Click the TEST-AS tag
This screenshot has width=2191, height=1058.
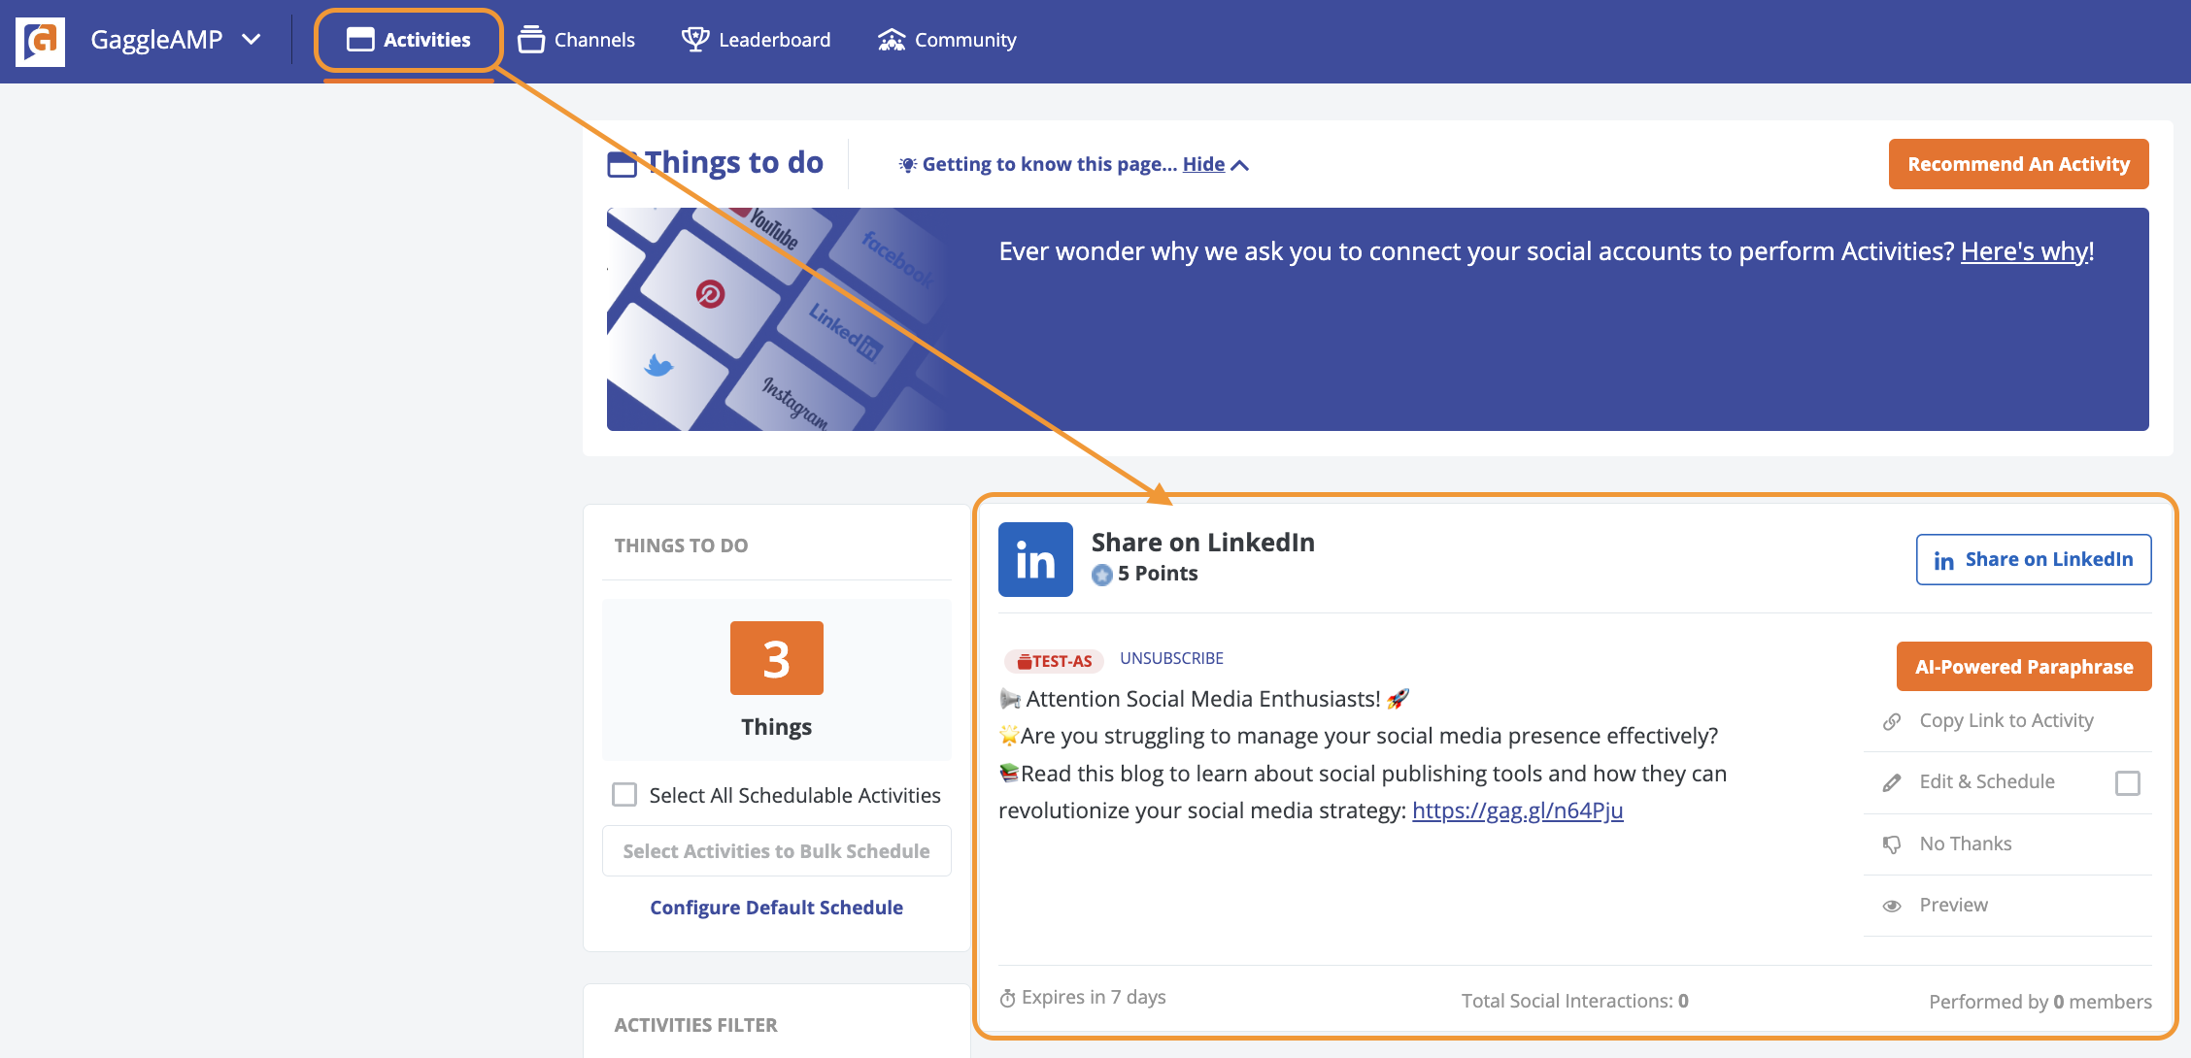pyautogui.click(x=1054, y=661)
